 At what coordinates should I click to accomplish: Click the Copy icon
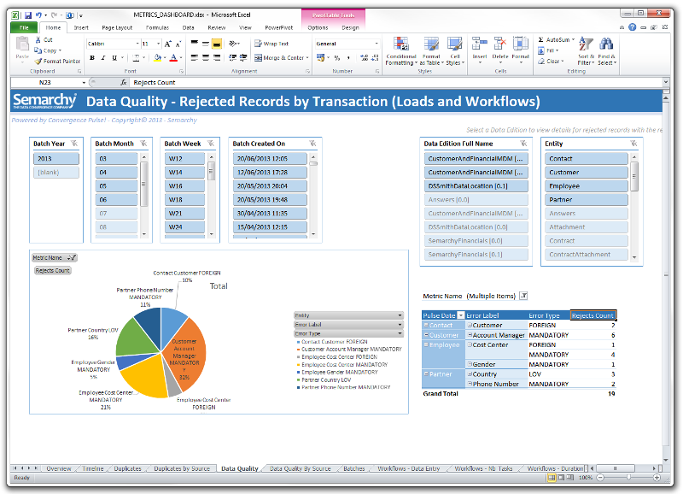38,50
